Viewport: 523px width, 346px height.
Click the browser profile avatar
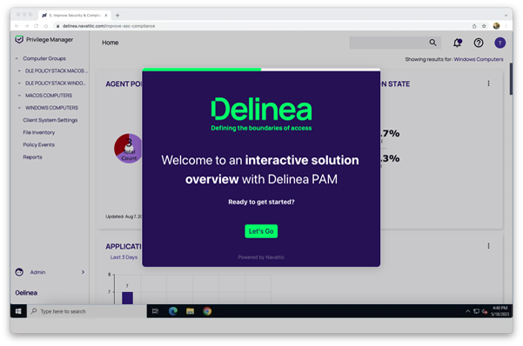496,26
